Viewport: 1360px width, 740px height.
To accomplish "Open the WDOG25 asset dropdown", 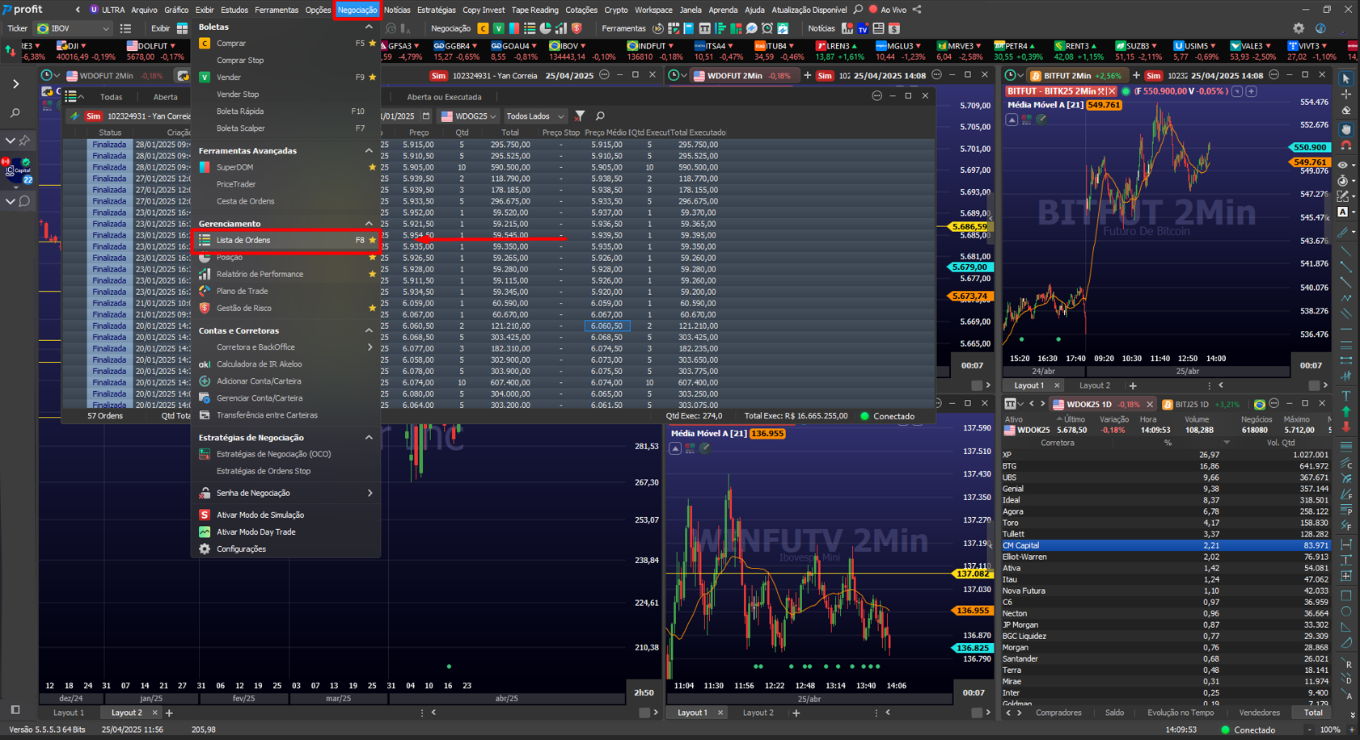I will 468,116.
